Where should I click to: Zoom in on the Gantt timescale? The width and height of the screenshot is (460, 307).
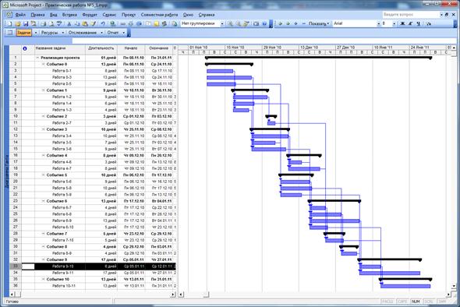tap(230, 23)
